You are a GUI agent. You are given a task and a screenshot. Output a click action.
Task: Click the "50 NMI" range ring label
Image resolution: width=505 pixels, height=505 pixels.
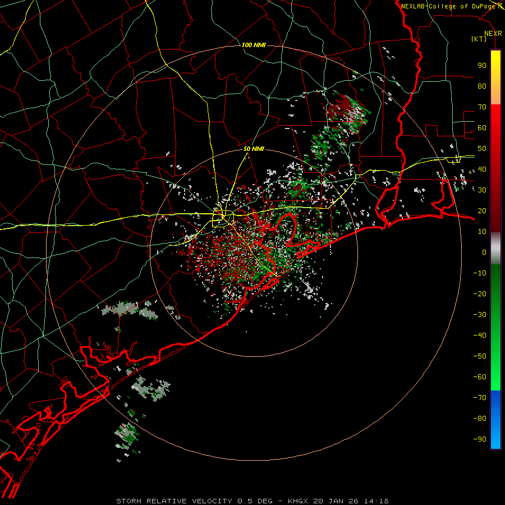pyautogui.click(x=254, y=149)
